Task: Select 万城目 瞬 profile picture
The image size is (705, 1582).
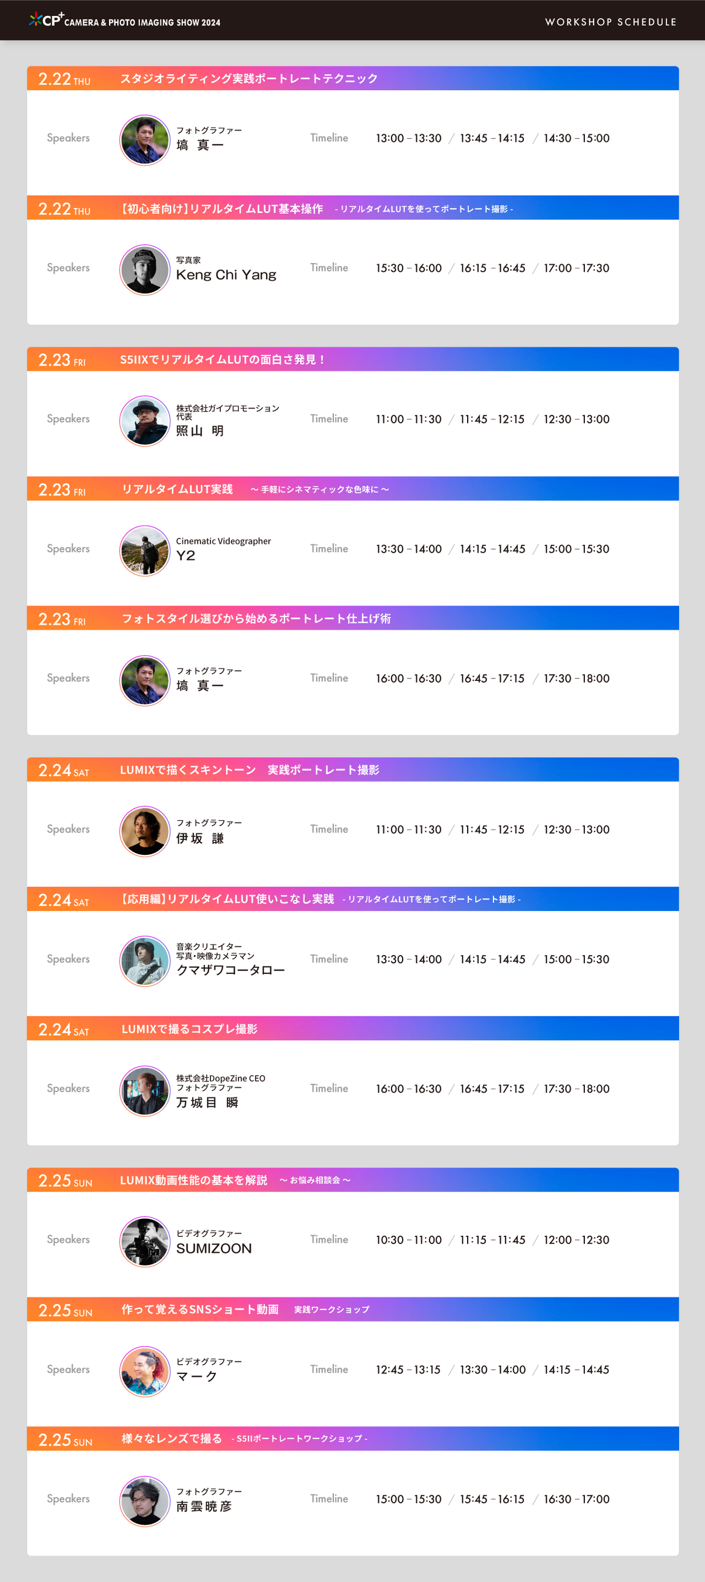Action: [x=144, y=1090]
